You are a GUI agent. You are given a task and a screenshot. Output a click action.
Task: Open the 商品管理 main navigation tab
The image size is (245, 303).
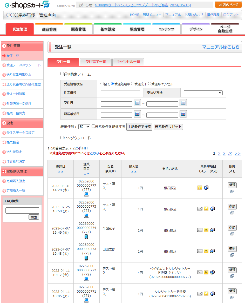[x=49, y=29]
